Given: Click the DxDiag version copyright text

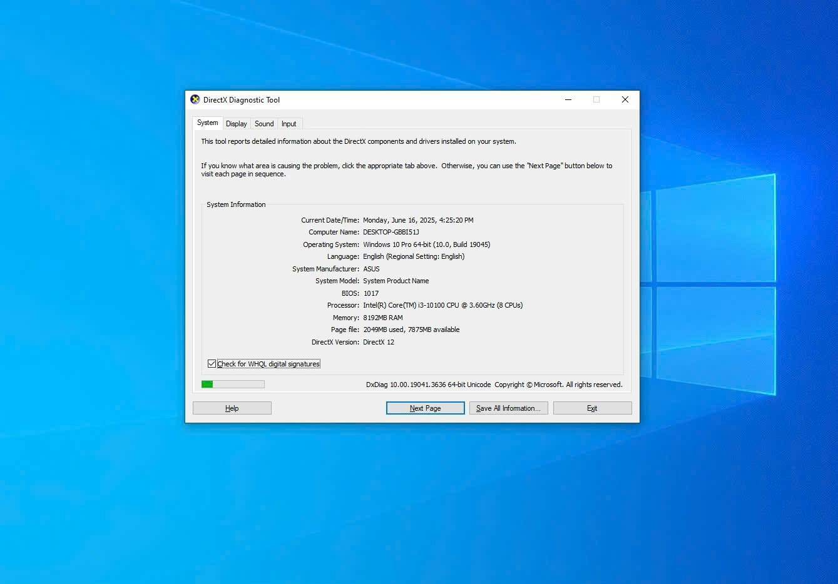Looking at the screenshot, I should pos(494,385).
